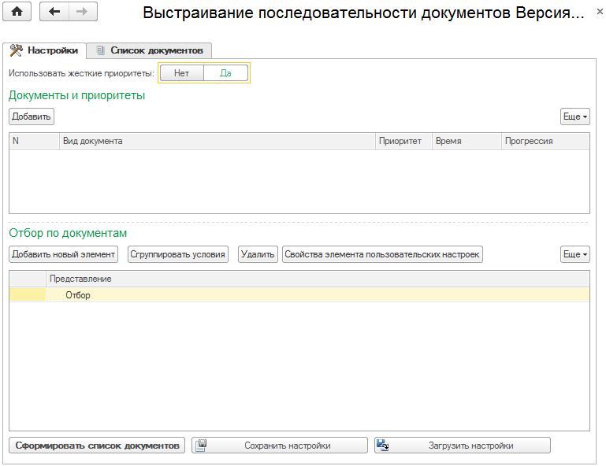Click the Home icon button
Image resolution: width=606 pixels, height=466 pixels.
coord(17,12)
